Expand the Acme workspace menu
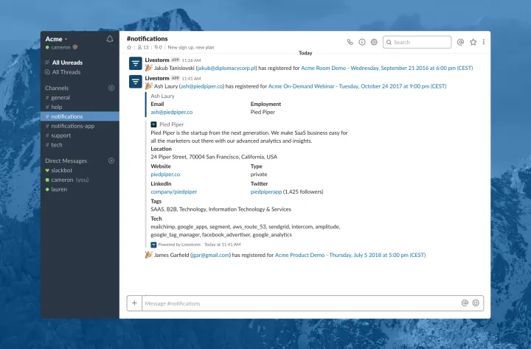The width and height of the screenshot is (531, 349). pos(56,38)
